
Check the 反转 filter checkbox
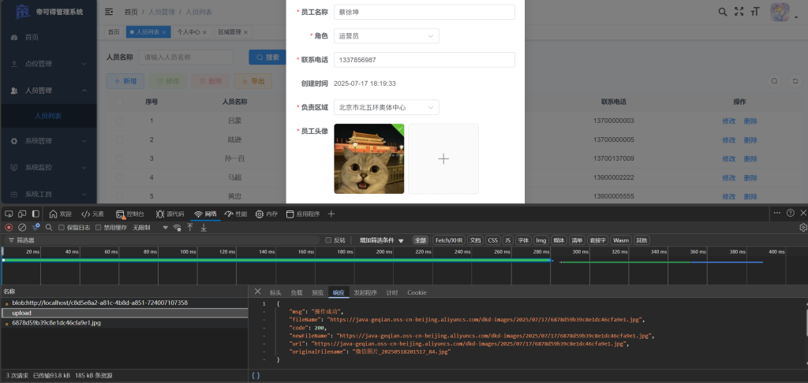click(328, 240)
